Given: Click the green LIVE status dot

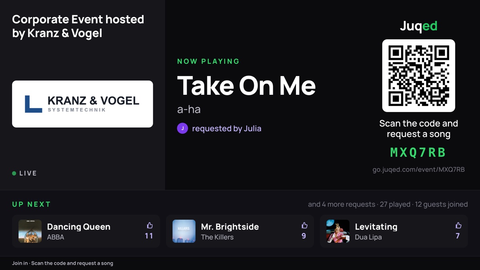Looking at the screenshot, I should [x=14, y=173].
